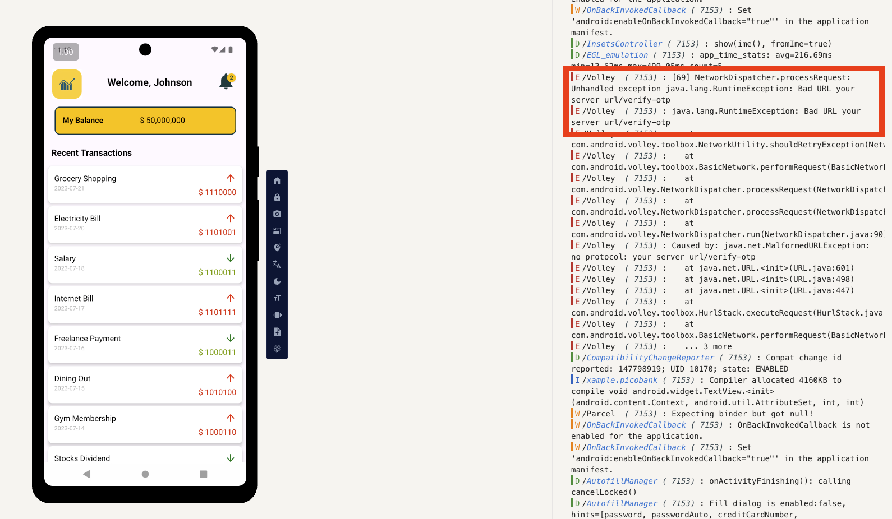The width and height of the screenshot is (892, 519).
Task: Click the battery status icon on phone
Action: point(231,49)
